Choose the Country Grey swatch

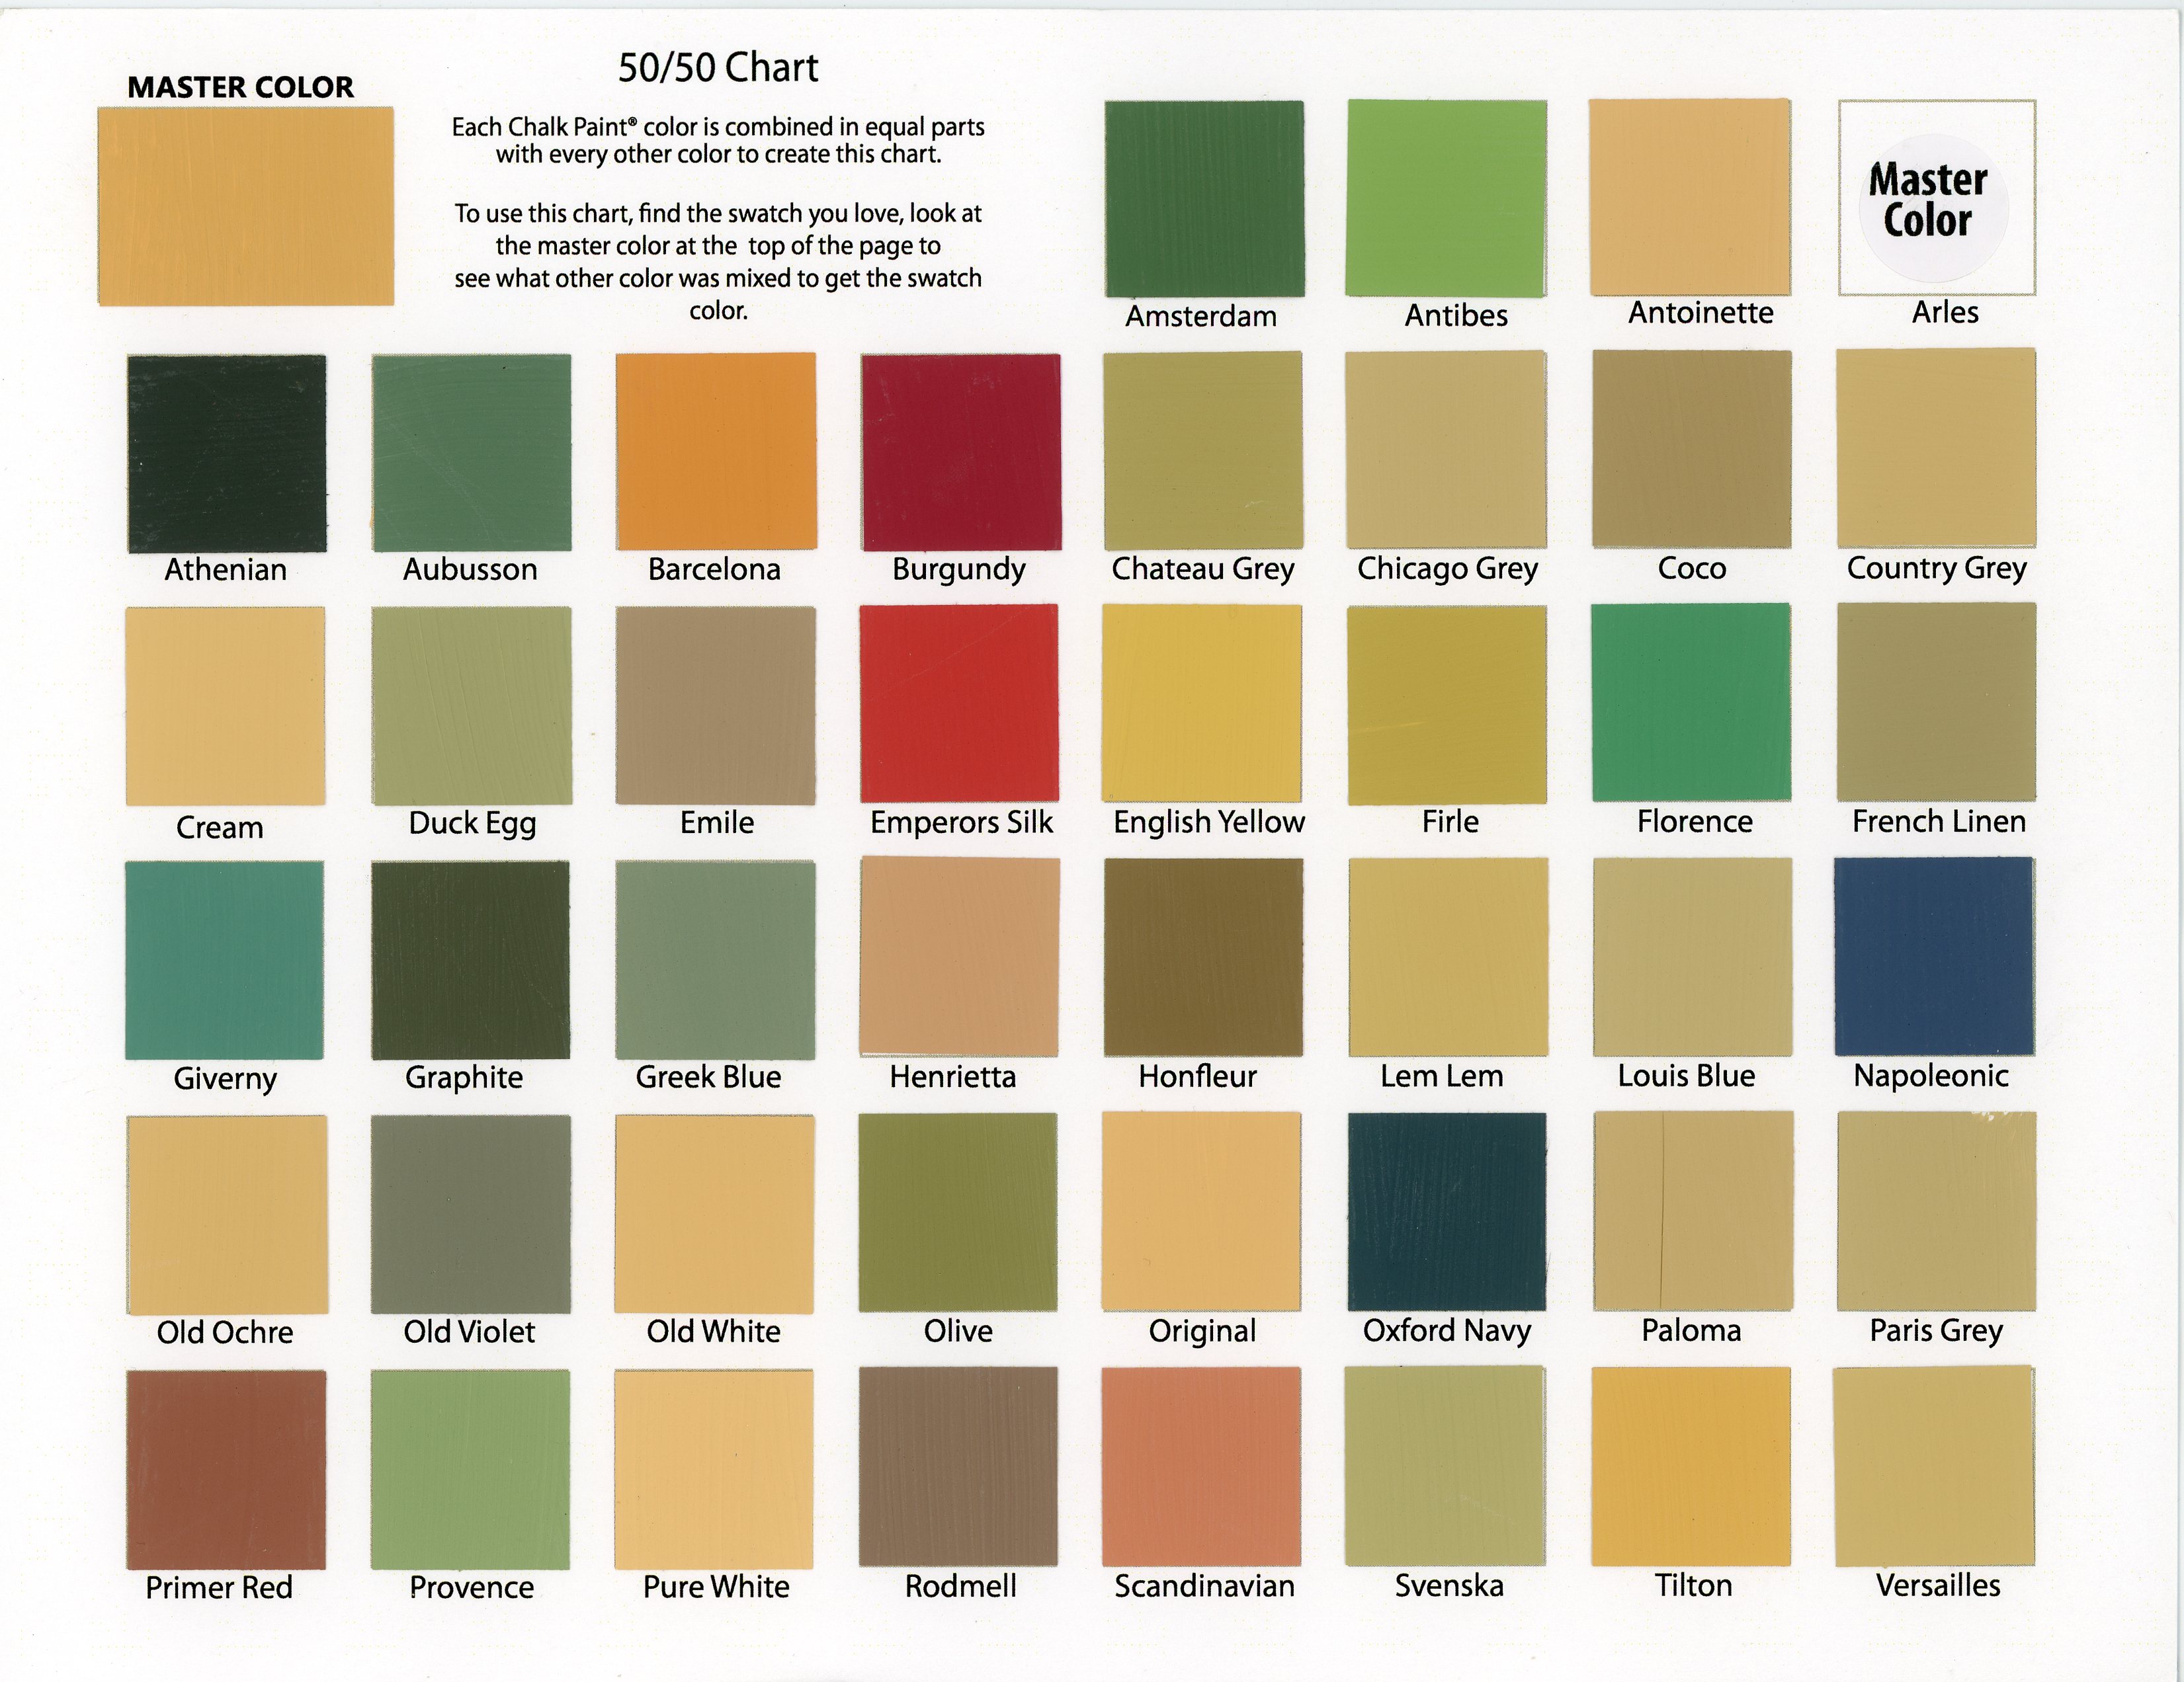[x=1937, y=448]
